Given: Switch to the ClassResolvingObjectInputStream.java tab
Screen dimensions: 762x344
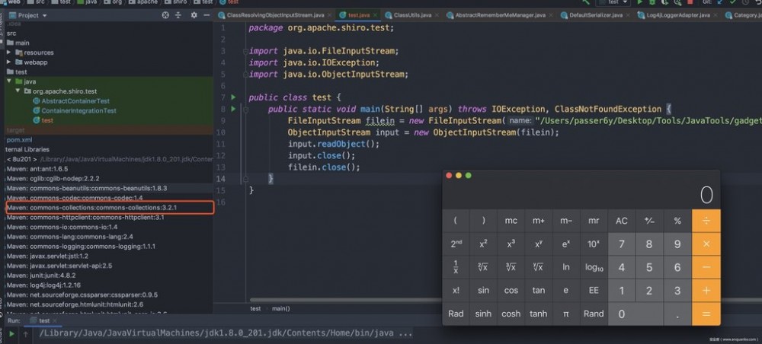Looking at the screenshot, I should coord(274,15).
